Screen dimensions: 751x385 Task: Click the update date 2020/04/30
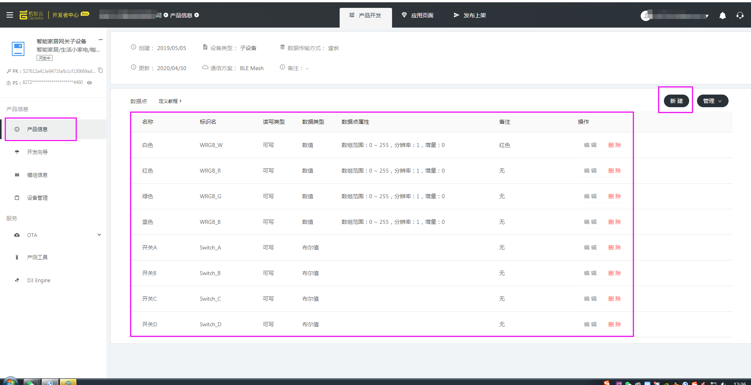coord(172,68)
